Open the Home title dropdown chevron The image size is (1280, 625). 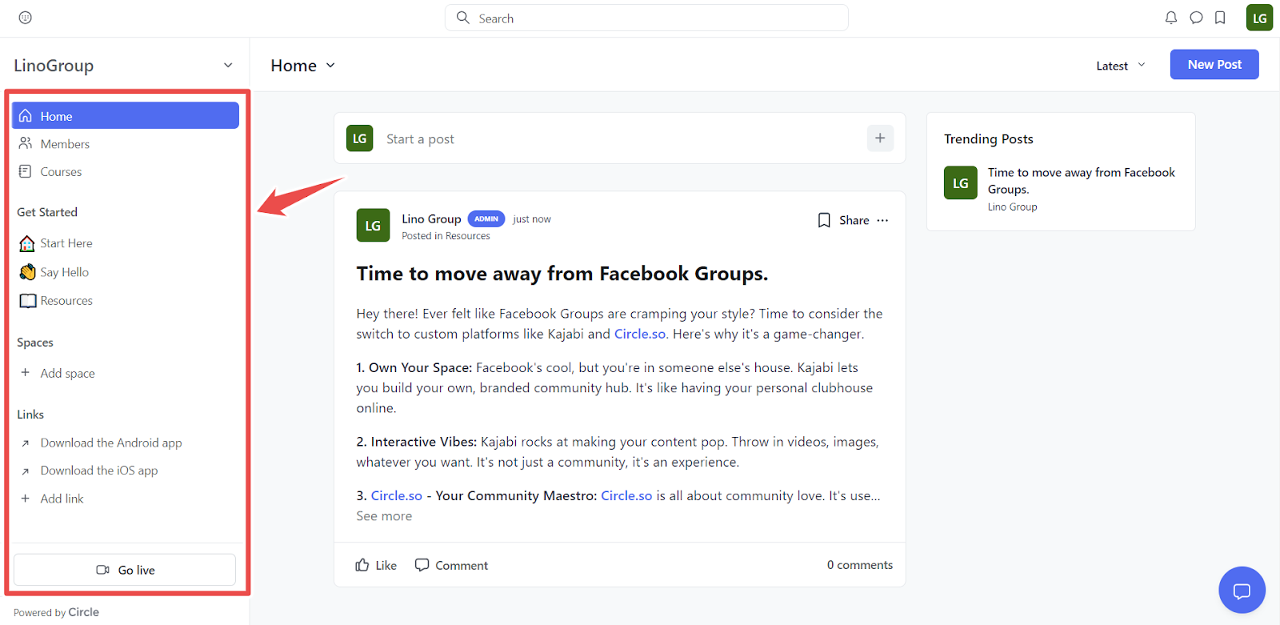point(330,66)
